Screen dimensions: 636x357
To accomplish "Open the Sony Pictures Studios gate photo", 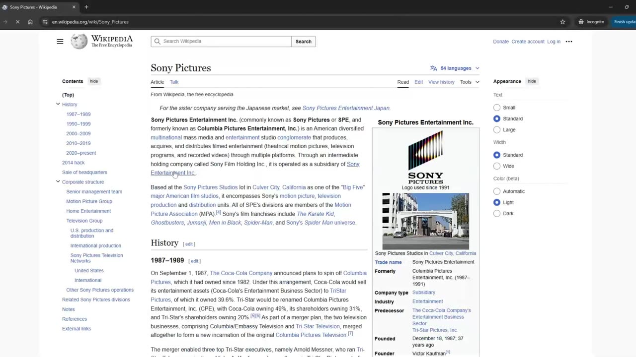I will (x=425, y=221).
